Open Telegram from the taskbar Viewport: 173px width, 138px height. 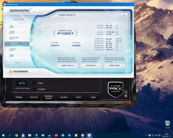[63, 135]
